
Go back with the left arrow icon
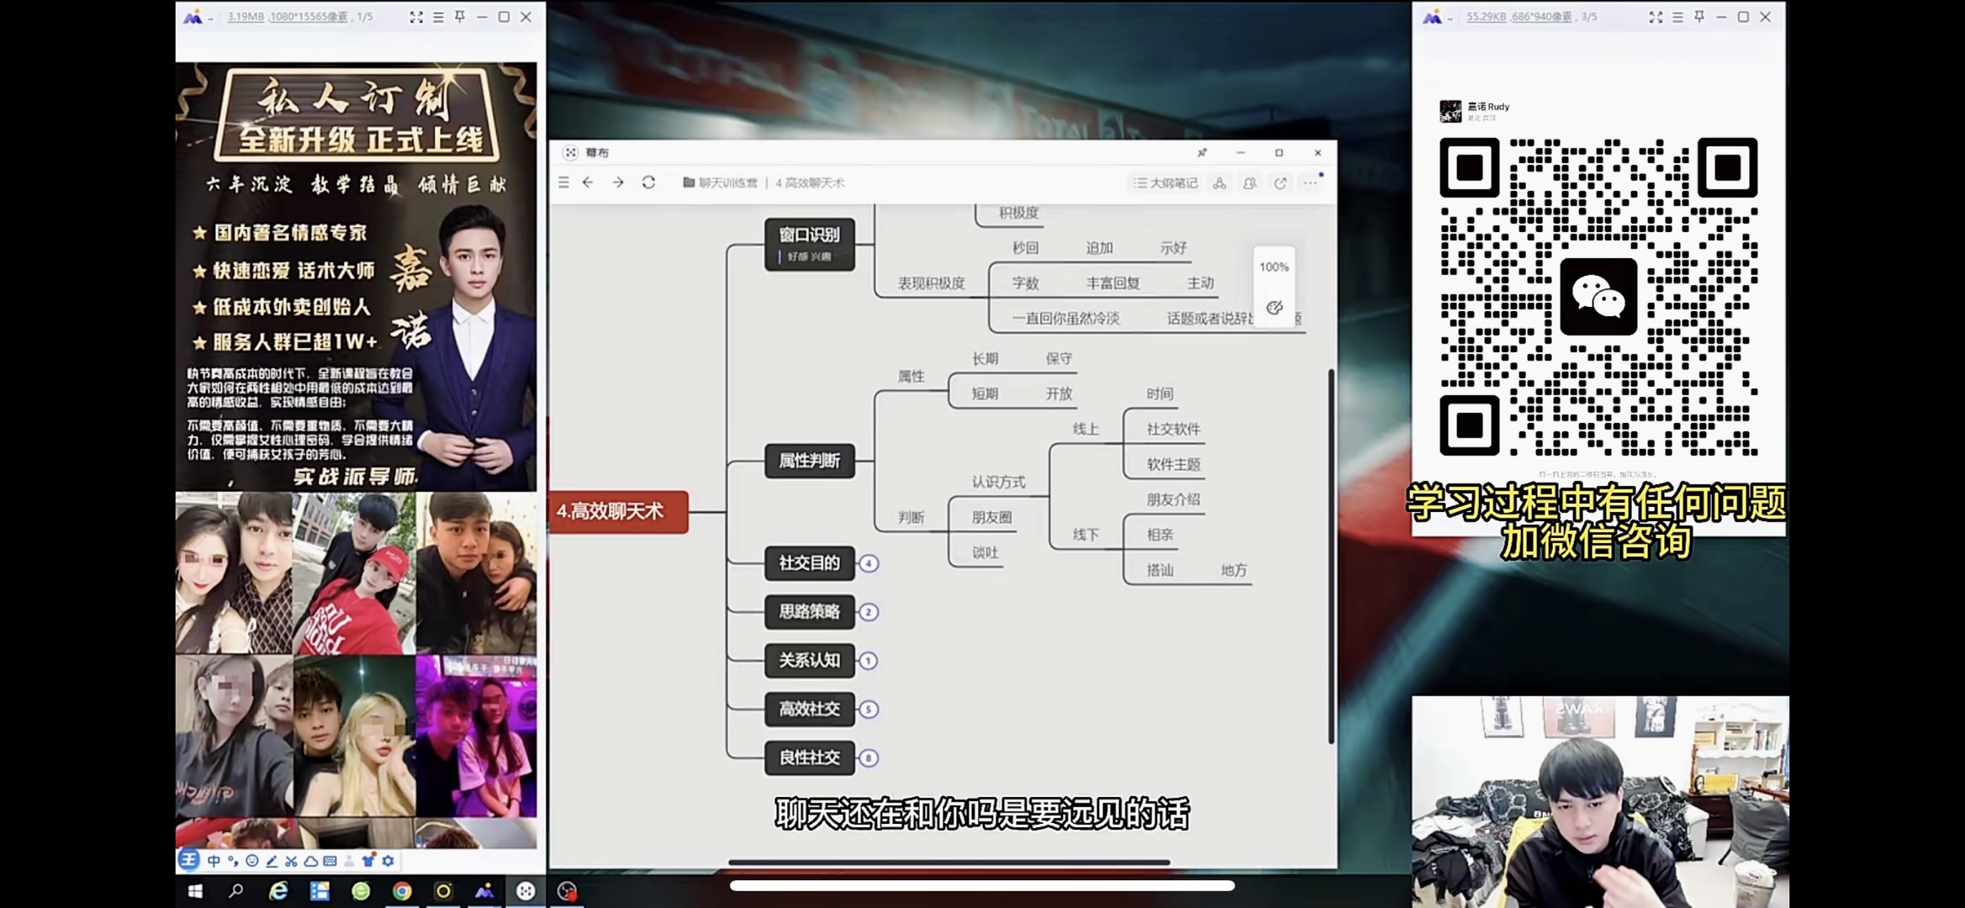coord(588,182)
